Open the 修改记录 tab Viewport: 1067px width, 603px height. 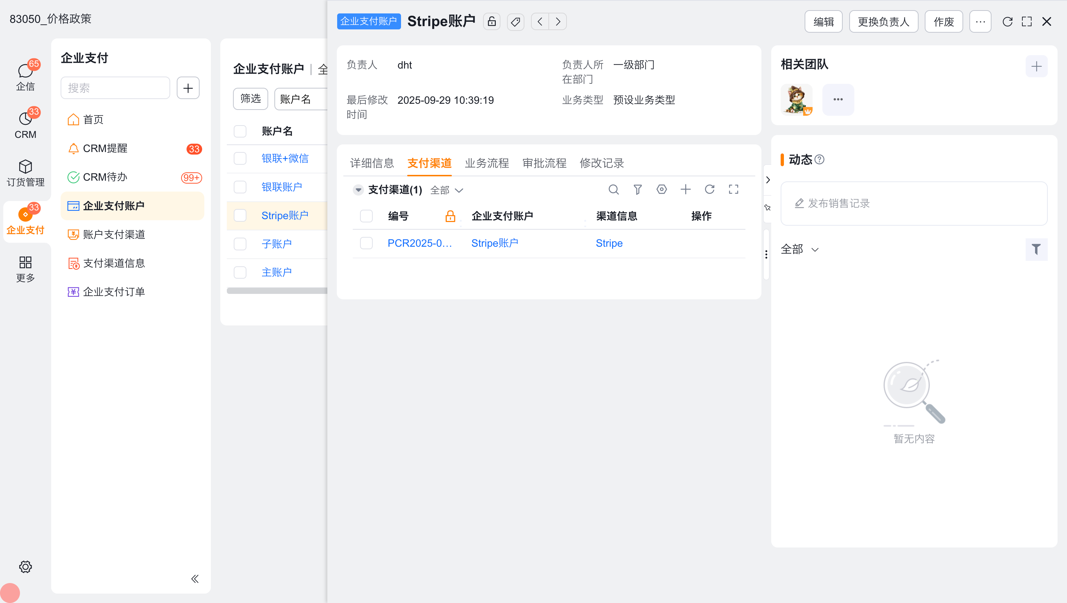pos(601,163)
